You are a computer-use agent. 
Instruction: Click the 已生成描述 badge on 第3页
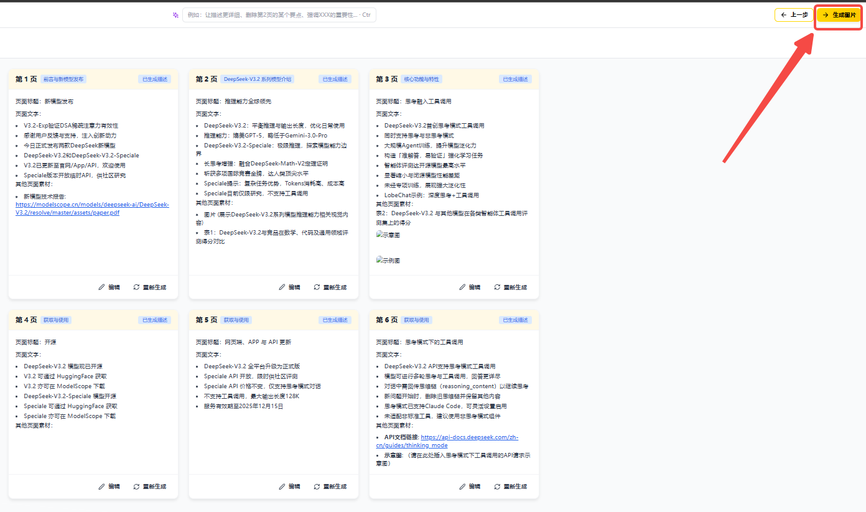(516, 78)
